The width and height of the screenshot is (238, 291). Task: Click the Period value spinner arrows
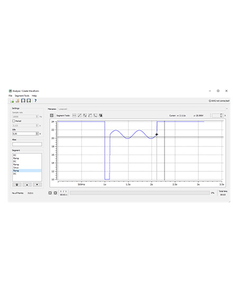tap(37, 125)
